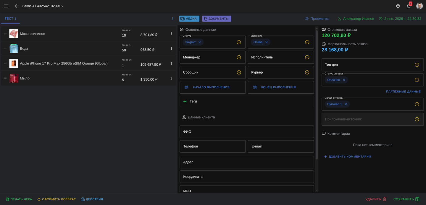Screen dimensions: 426x205
Task: Go back using the arrow icon
Action: tap(17, 6)
